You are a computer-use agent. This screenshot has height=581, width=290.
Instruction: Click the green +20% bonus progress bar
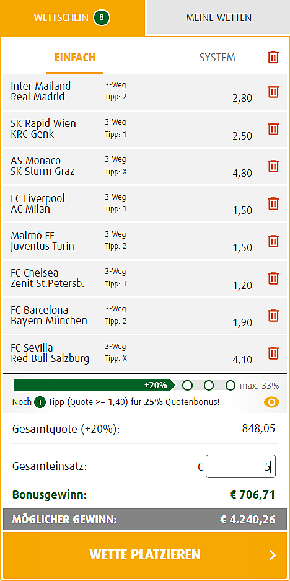click(94, 385)
